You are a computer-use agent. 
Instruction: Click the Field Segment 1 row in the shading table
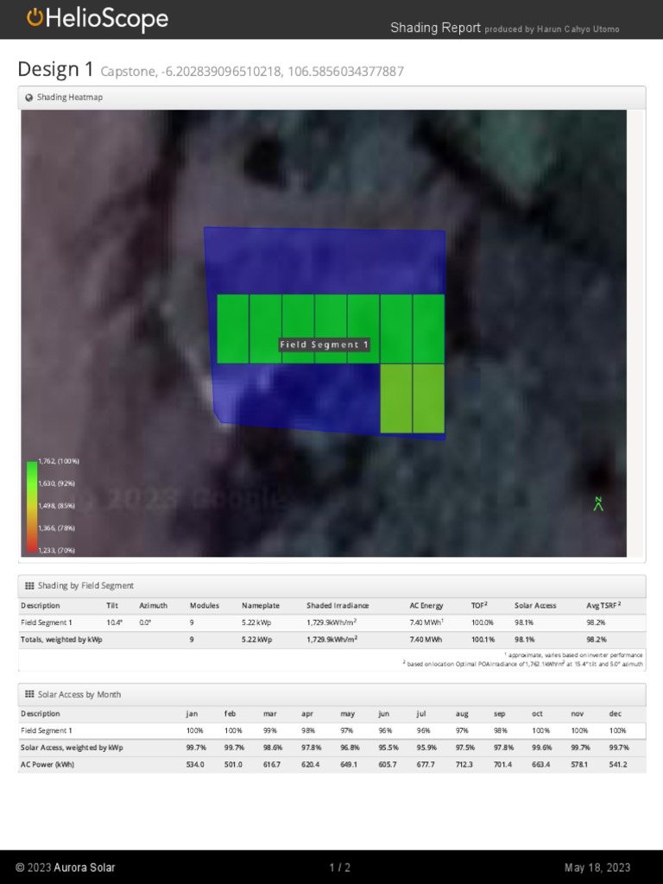[x=331, y=622]
